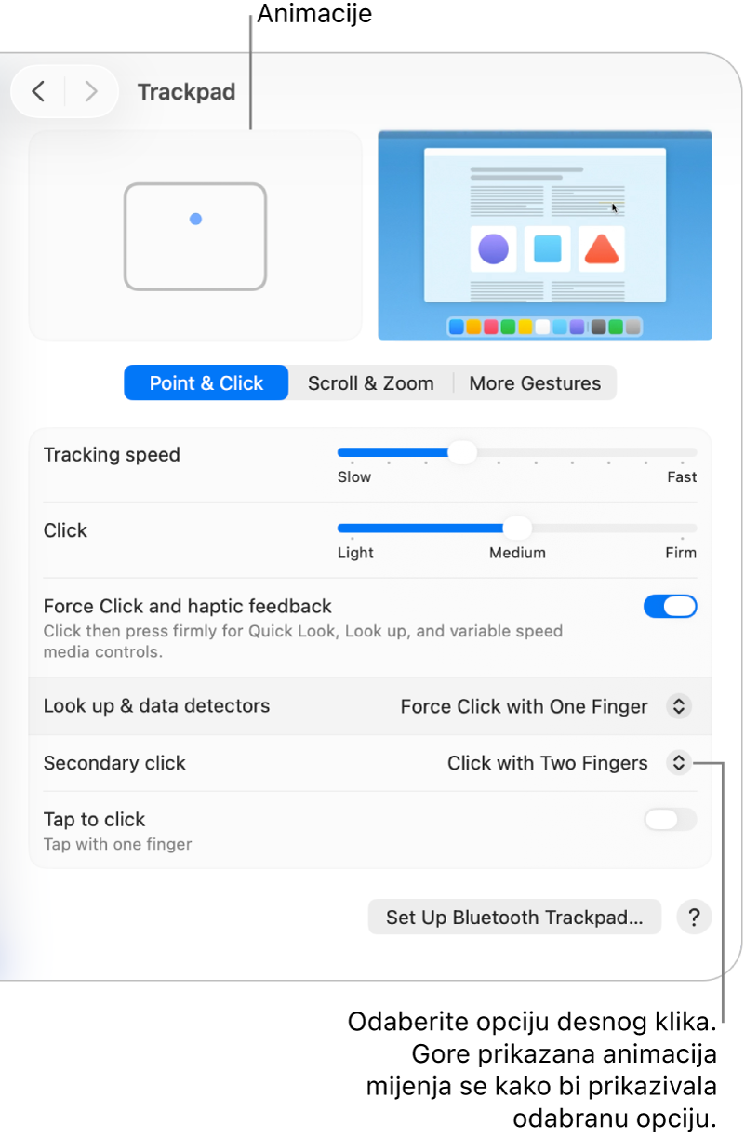The width and height of the screenshot is (745, 1139).
Task: Select the Point & Click tab
Action: pos(206,383)
